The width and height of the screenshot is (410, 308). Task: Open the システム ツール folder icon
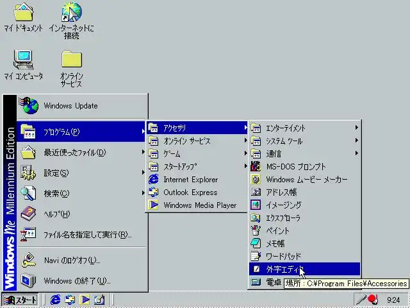[x=256, y=141]
